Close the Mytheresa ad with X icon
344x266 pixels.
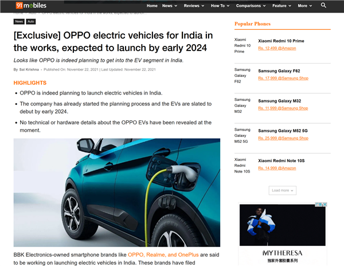pyautogui.click(x=325, y=205)
